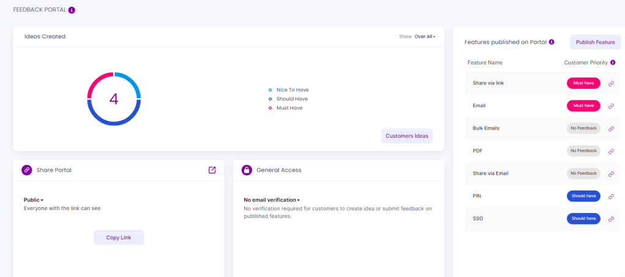
Task: Copy link icon for Share via link feature
Action: click(x=611, y=83)
